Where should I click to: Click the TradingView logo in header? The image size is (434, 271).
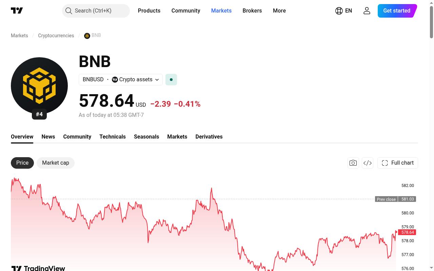(x=17, y=11)
